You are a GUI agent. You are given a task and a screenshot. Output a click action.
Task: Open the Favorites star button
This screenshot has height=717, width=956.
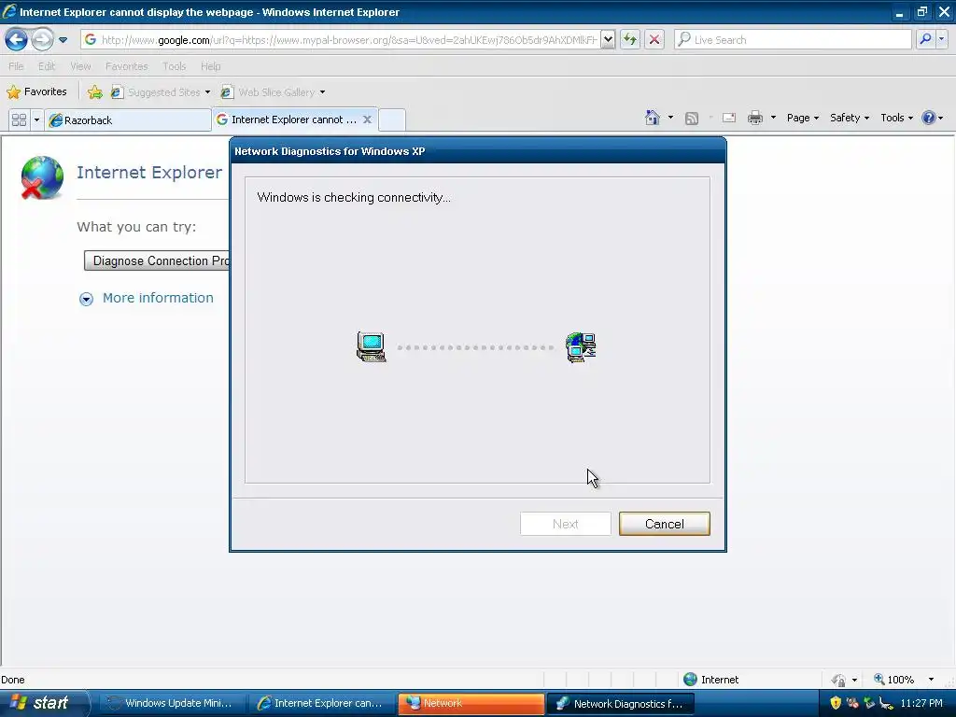pyautogui.click(x=36, y=92)
